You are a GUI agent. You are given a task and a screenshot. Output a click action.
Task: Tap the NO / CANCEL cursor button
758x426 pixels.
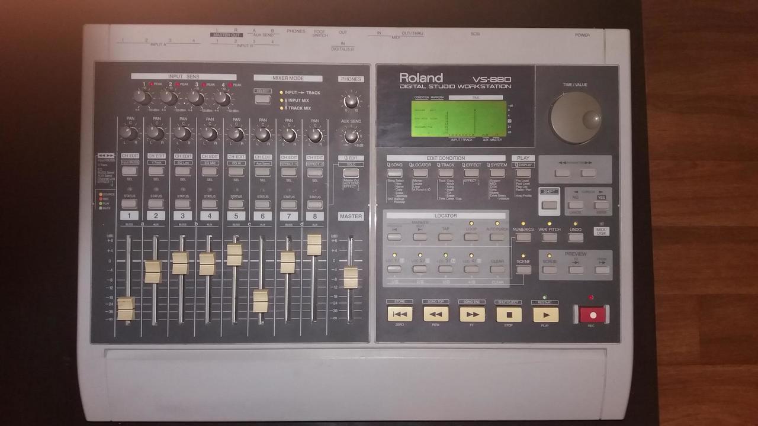575,205
